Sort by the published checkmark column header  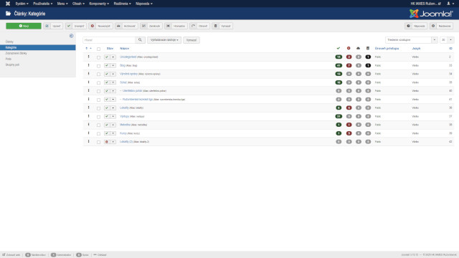(339, 48)
